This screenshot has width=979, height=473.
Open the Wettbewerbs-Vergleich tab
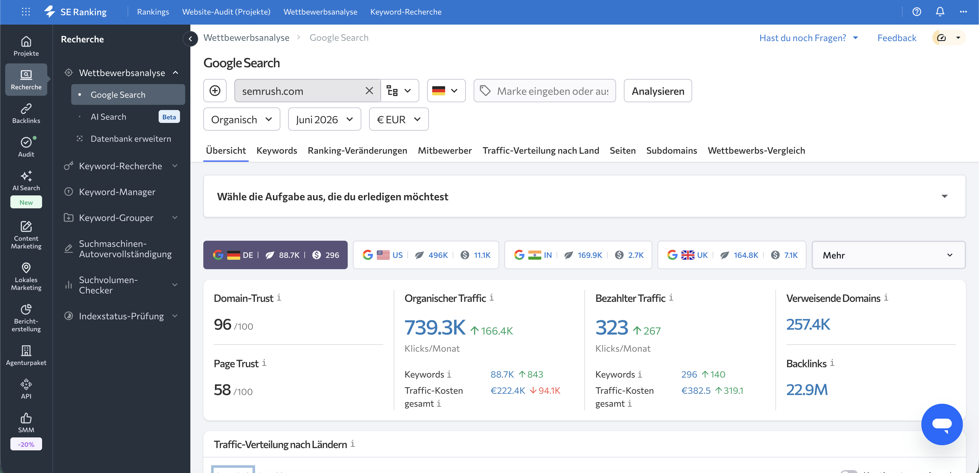[x=756, y=150]
